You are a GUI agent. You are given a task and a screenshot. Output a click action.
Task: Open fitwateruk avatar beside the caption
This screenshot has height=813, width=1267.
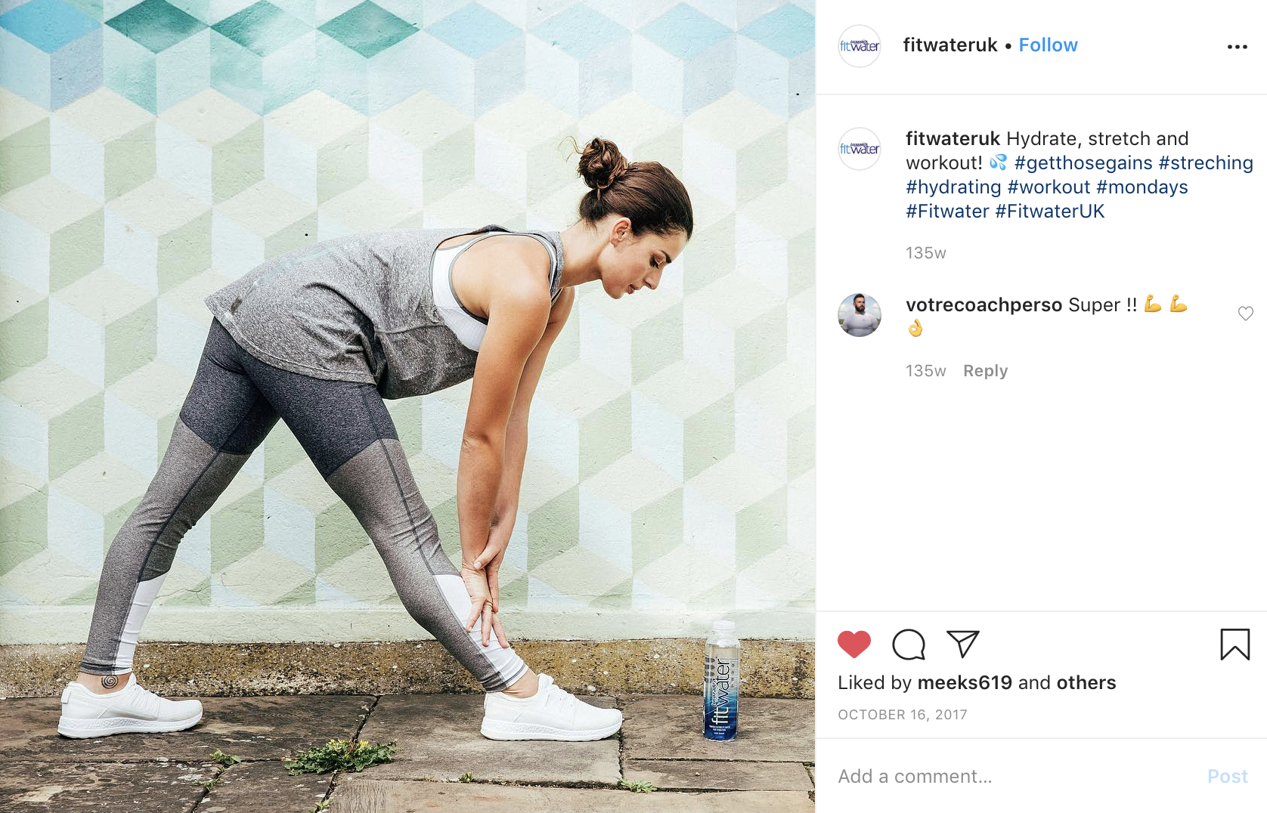click(x=860, y=149)
